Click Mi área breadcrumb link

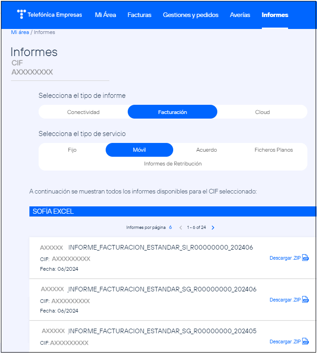point(20,32)
